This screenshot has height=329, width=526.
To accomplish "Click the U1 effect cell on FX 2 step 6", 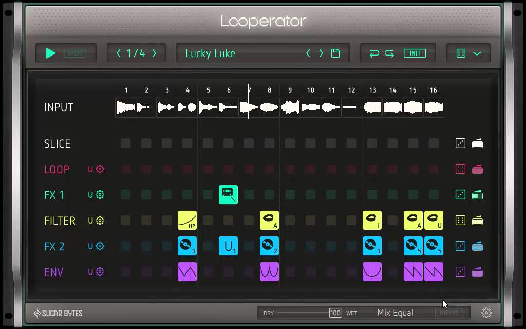I will 228,246.
